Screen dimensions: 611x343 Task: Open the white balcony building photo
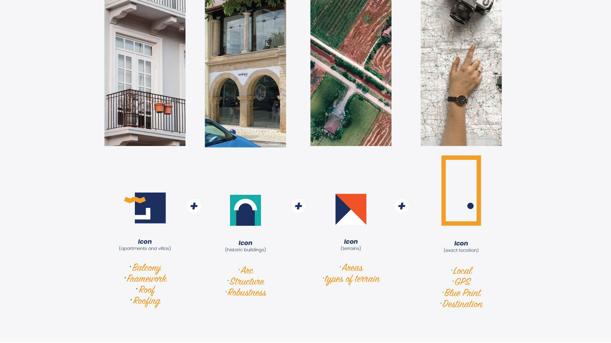tap(145, 73)
